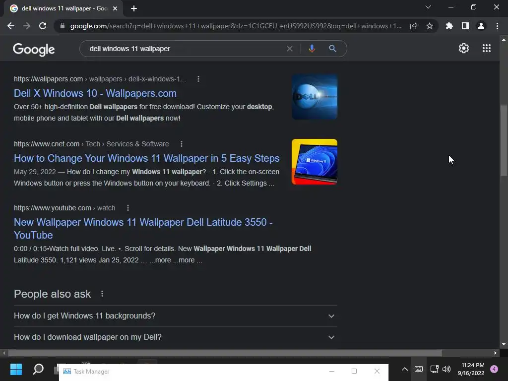Open the YouTube Dell Latitude 3550 result
Viewport: 508px width, 381px height.
143,229
